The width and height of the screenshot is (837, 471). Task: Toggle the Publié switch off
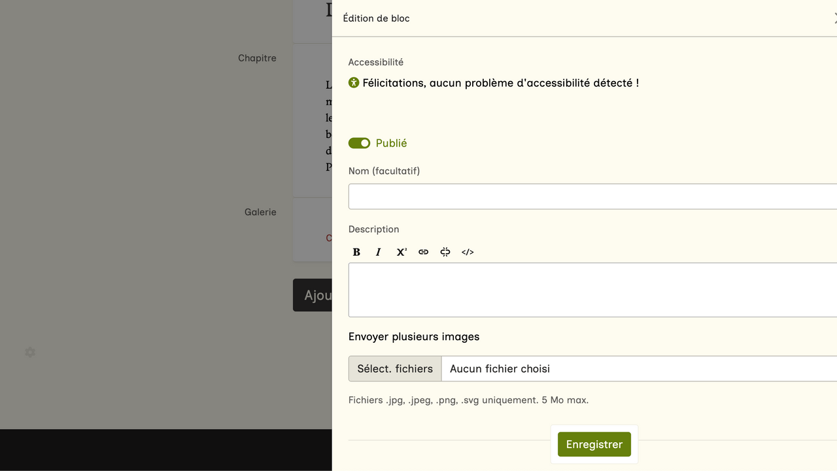click(359, 143)
